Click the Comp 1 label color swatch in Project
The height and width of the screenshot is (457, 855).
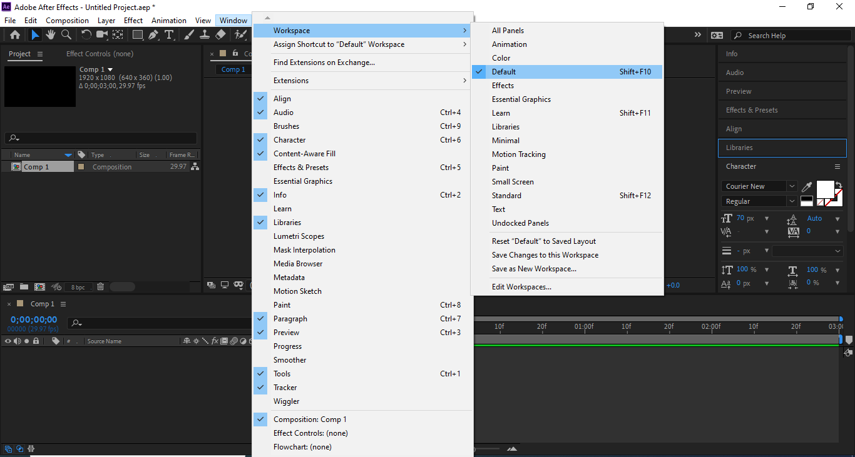(x=81, y=167)
